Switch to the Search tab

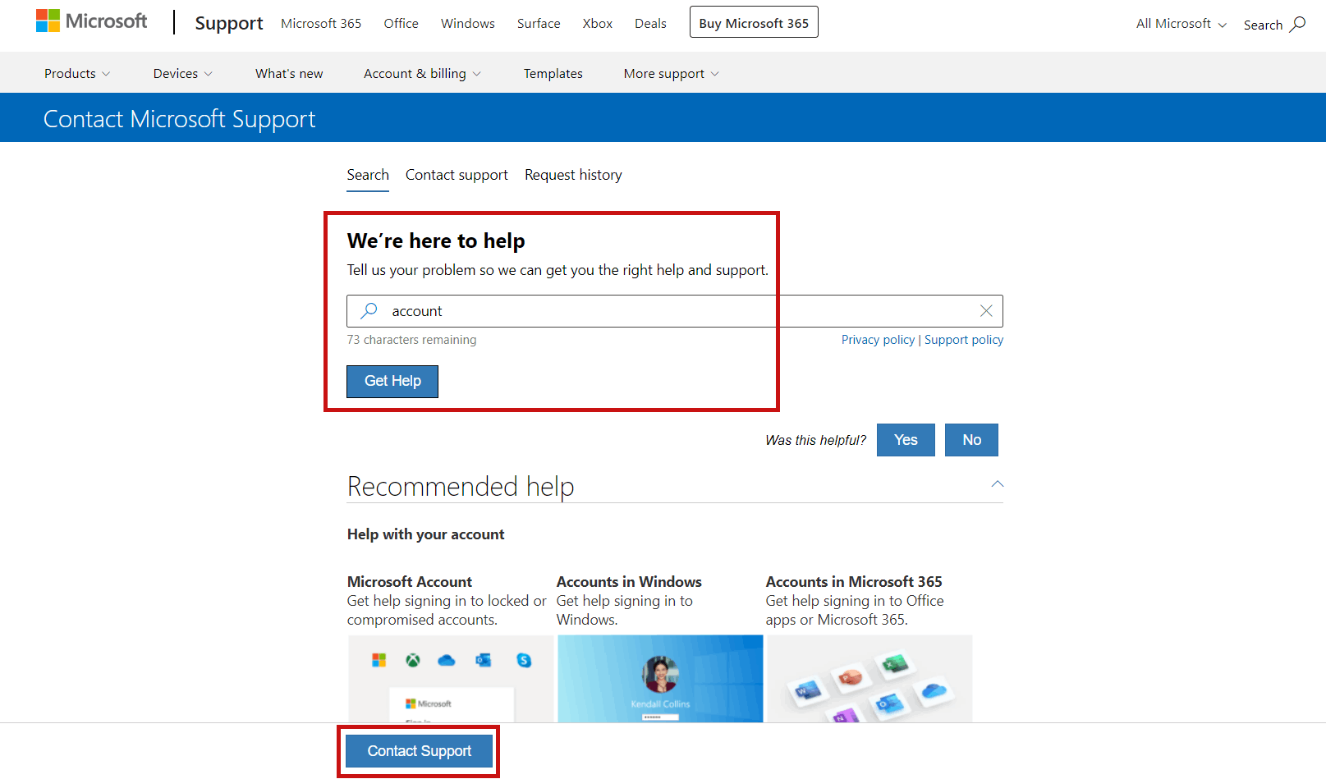point(368,175)
